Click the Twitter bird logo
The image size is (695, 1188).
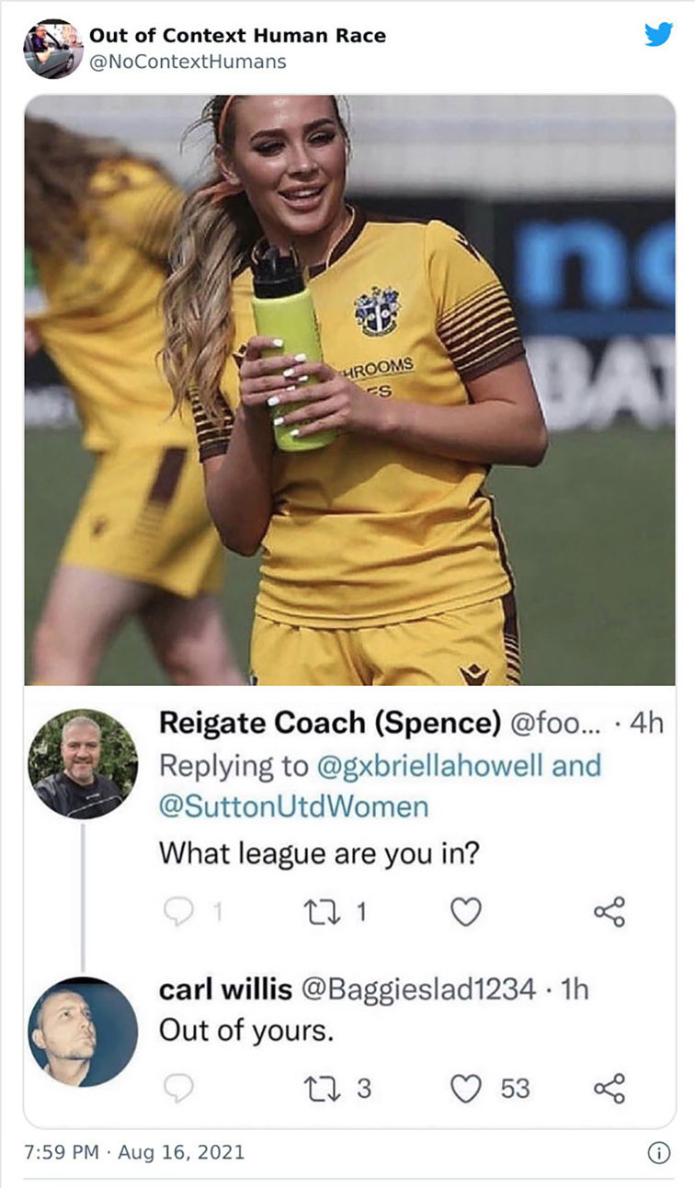(x=658, y=34)
